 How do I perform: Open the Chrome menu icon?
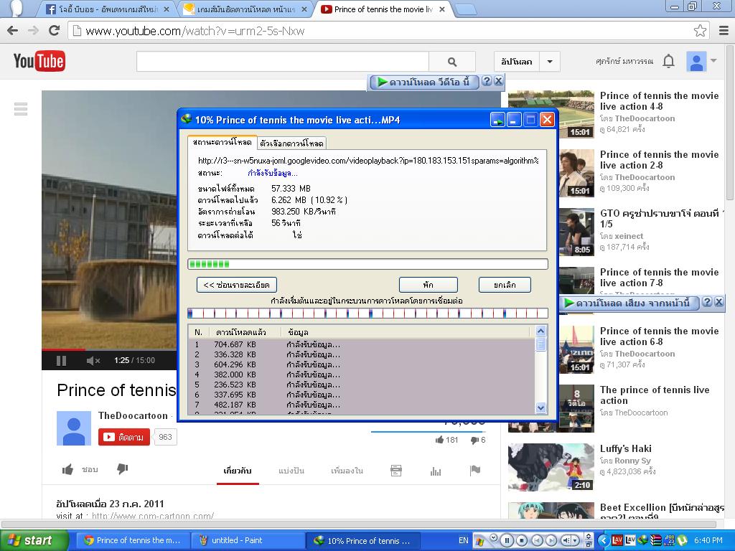[x=724, y=31]
